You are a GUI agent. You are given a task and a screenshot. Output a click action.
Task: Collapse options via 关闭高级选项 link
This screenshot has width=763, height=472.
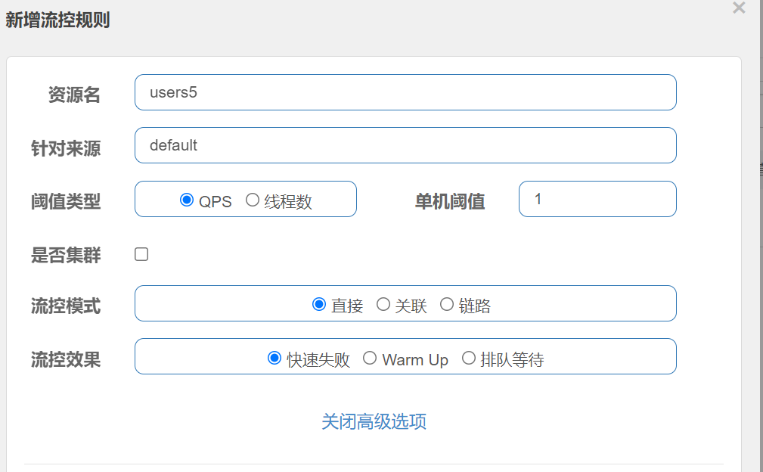(x=374, y=421)
